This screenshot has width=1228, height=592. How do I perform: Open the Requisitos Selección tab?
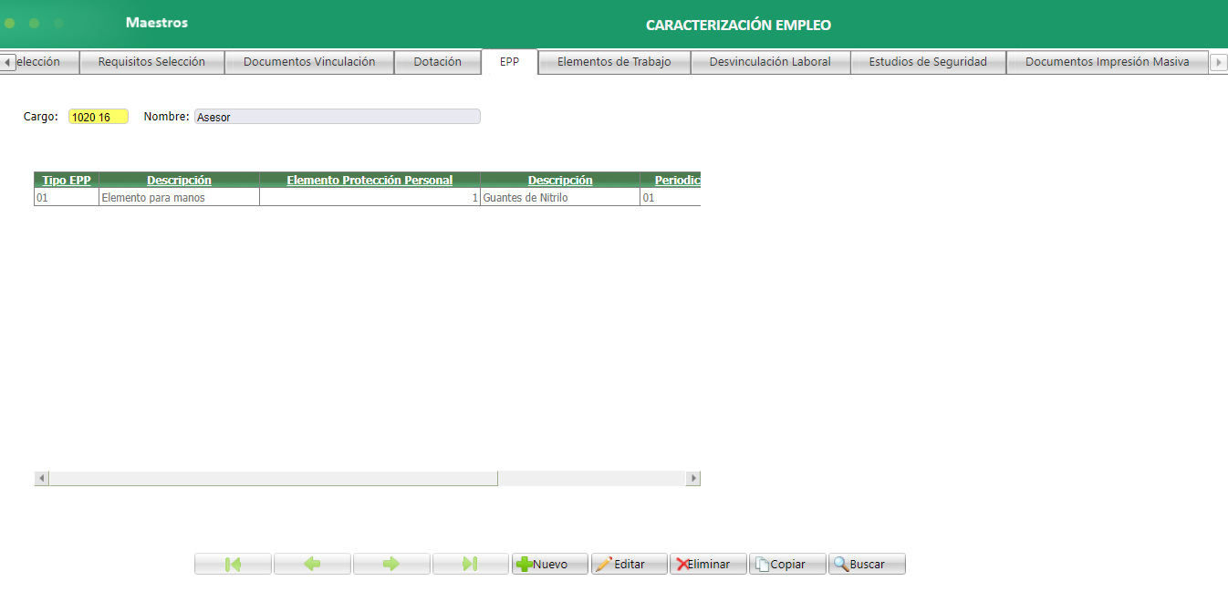(151, 62)
